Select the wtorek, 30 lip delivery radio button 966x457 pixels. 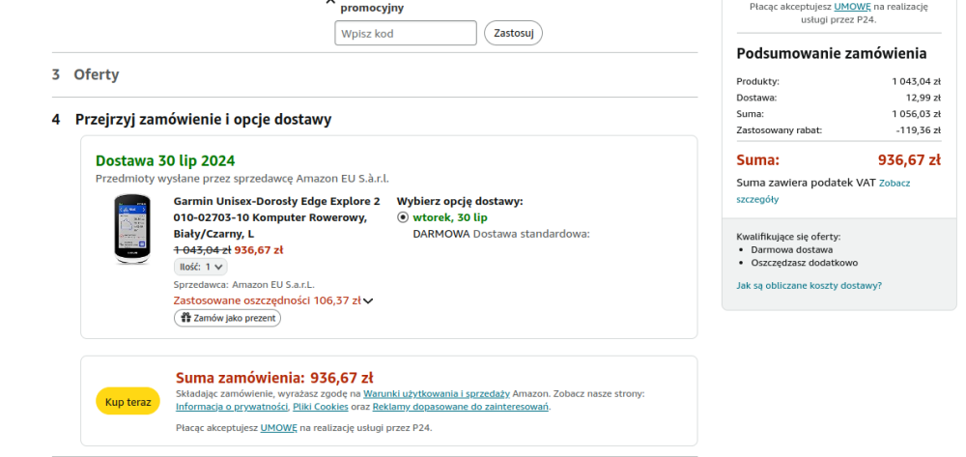403,217
